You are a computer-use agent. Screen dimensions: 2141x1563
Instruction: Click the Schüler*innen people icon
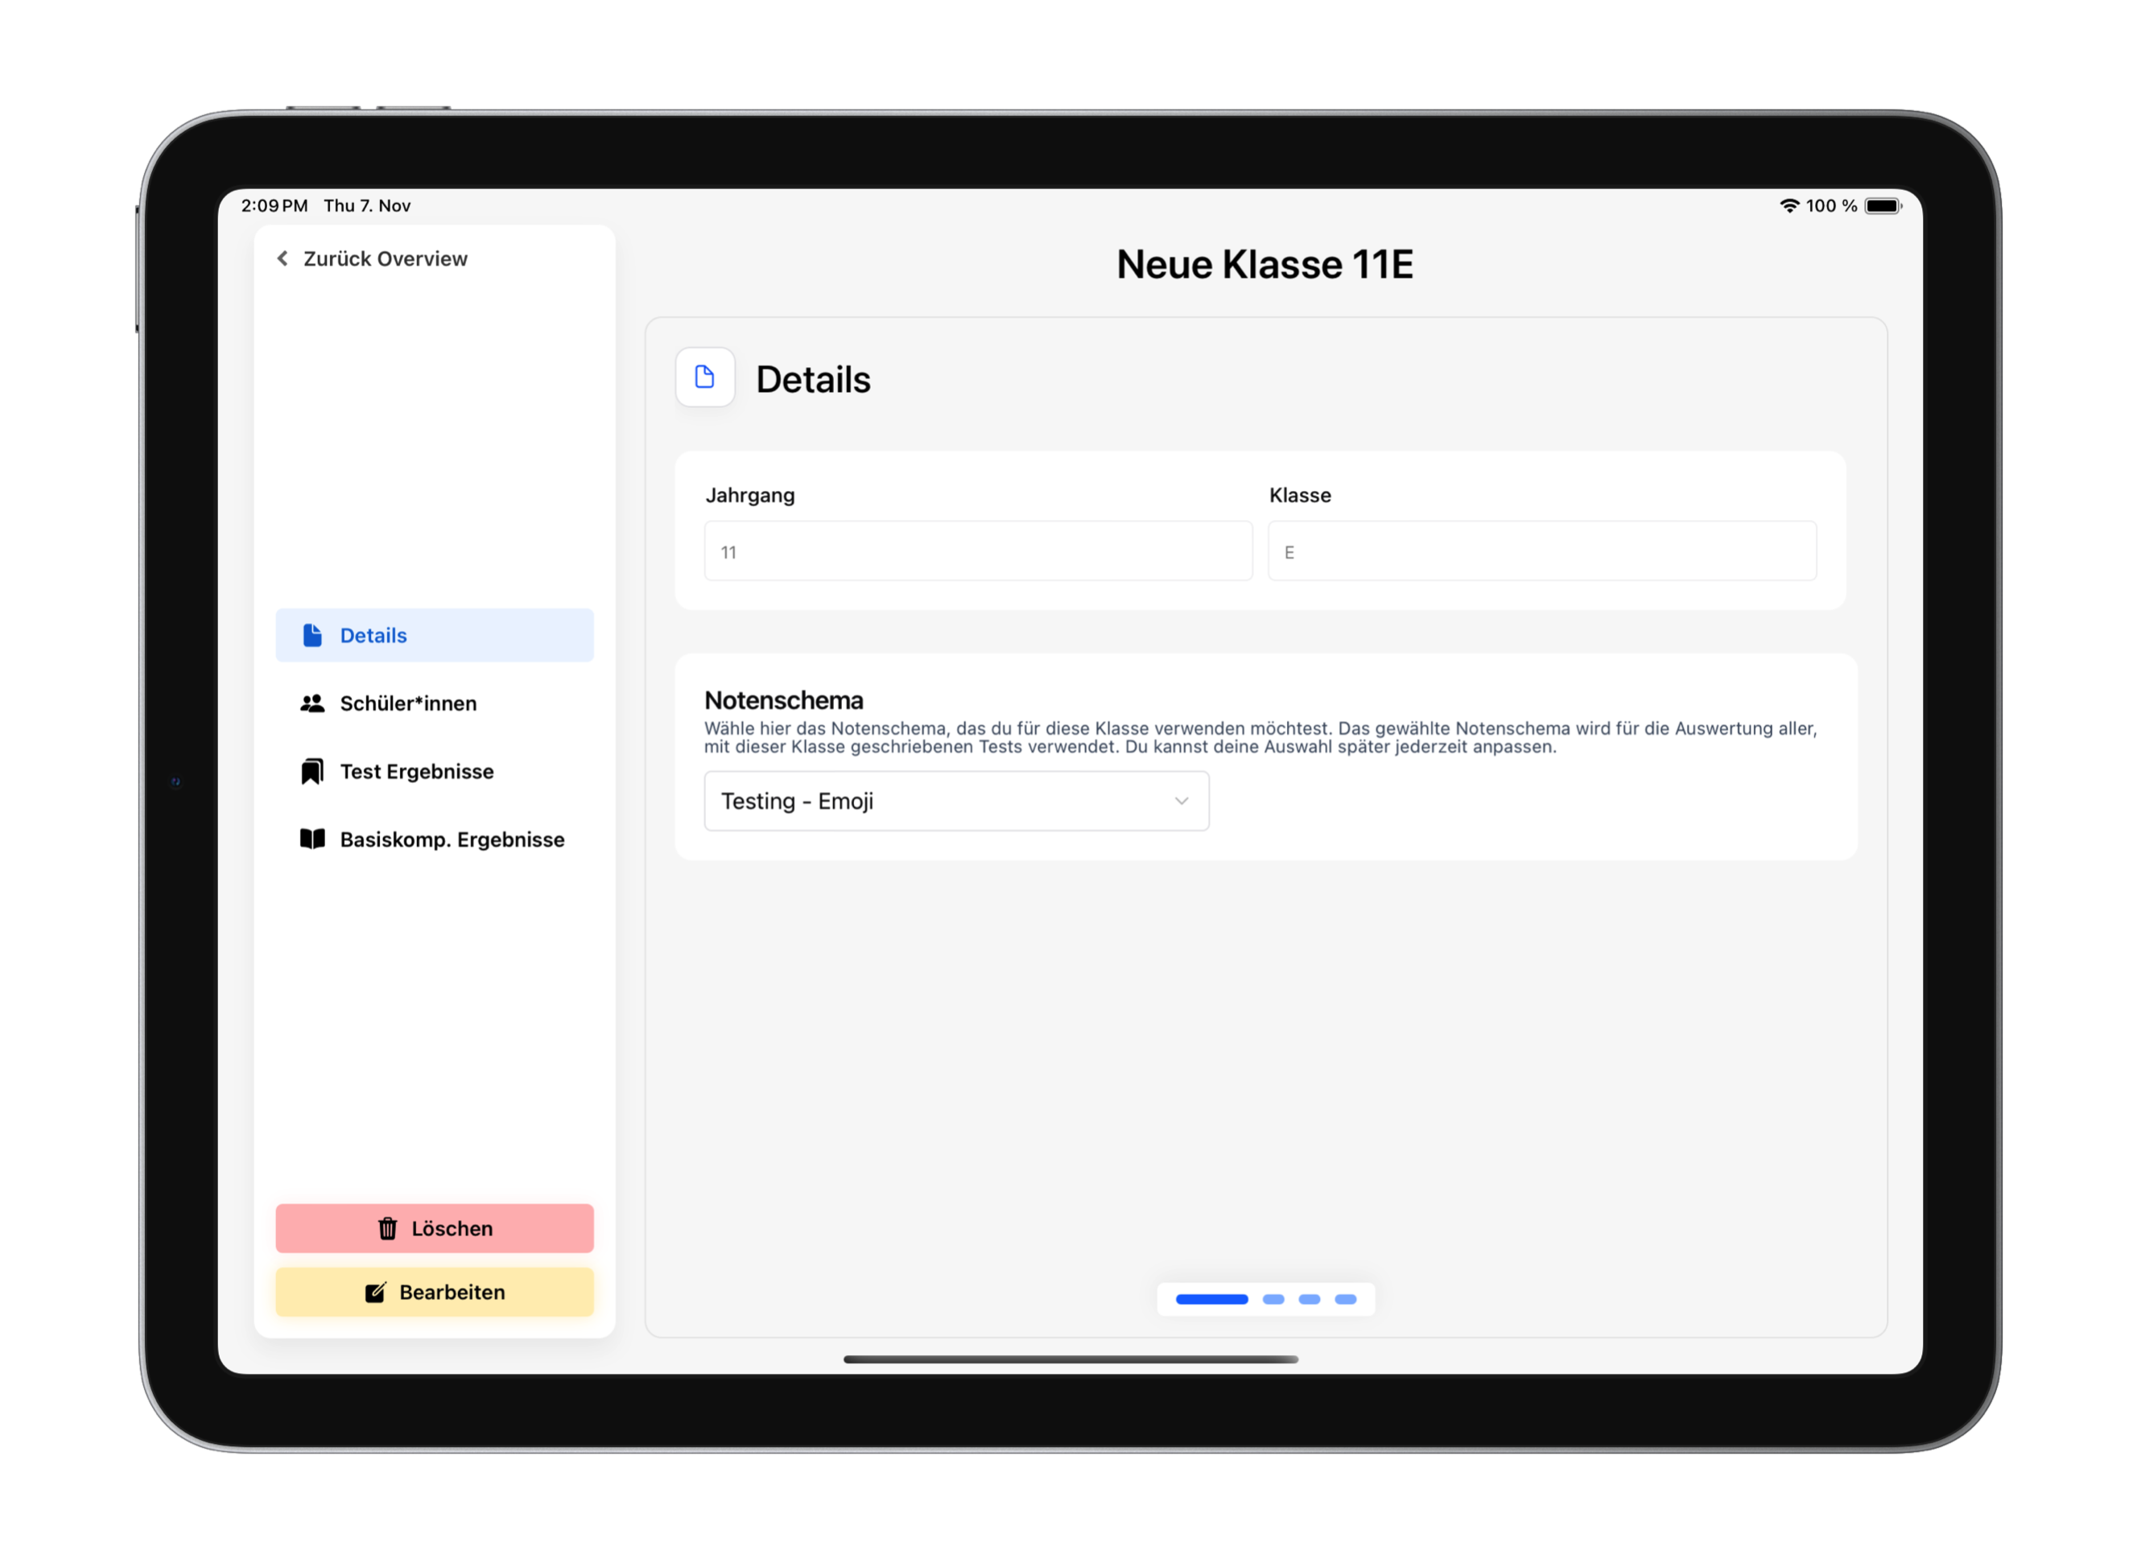pos(312,703)
